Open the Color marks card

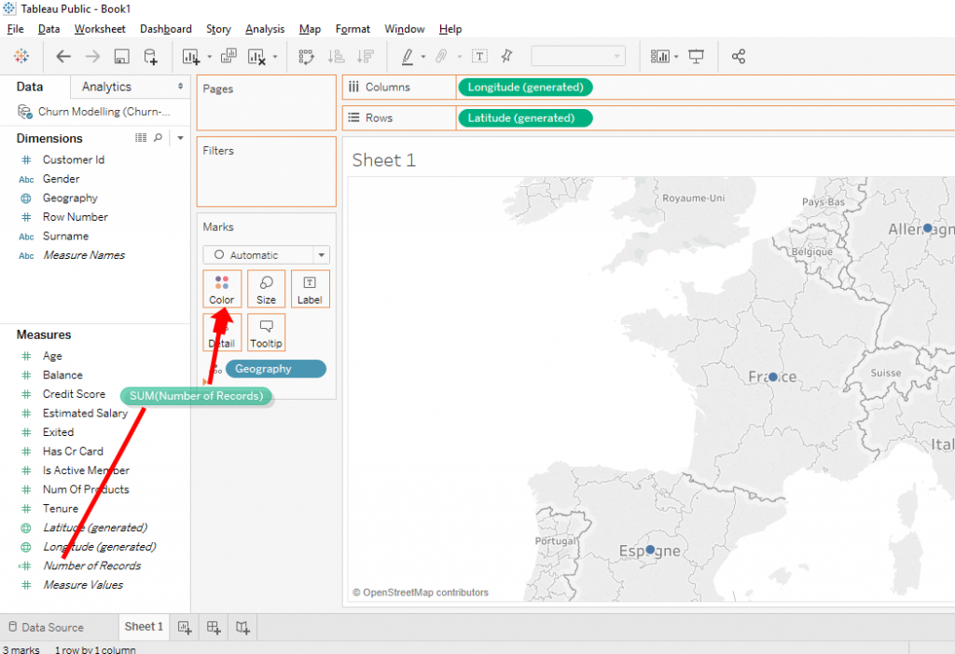[222, 289]
